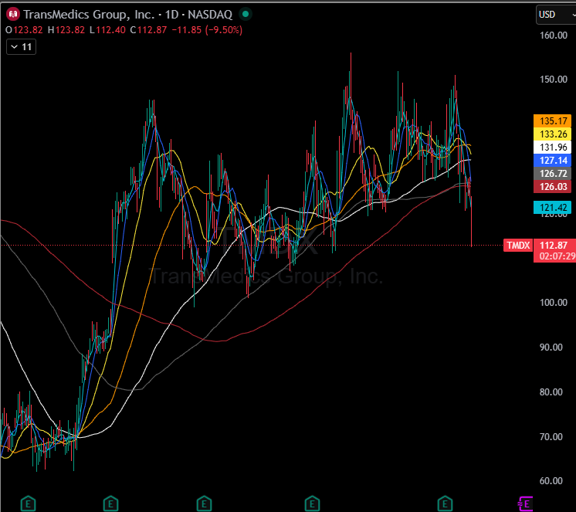576x512 pixels.
Task: Click the third green earnings E marker
Action: (205, 504)
